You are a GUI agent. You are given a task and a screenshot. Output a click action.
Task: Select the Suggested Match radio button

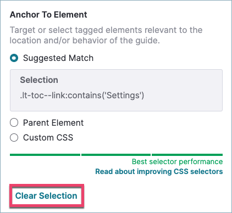14,58
